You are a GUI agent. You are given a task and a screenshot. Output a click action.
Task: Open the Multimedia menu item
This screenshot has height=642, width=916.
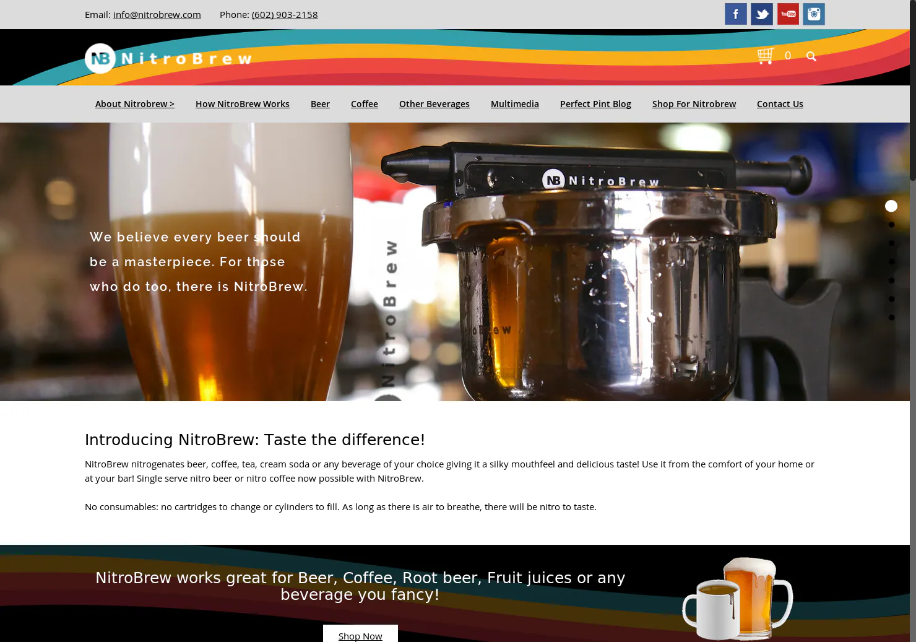[515, 104]
